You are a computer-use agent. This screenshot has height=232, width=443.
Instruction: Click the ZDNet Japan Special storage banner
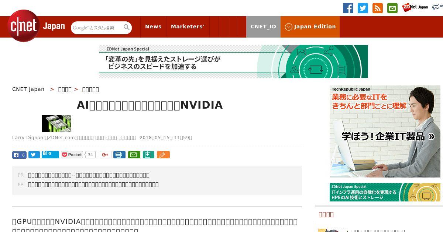[234, 61]
